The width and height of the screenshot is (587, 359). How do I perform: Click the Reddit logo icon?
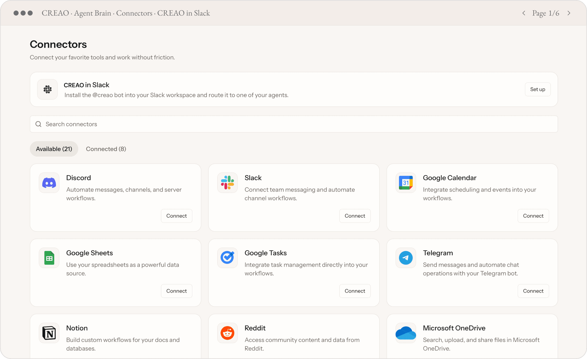[227, 333]
